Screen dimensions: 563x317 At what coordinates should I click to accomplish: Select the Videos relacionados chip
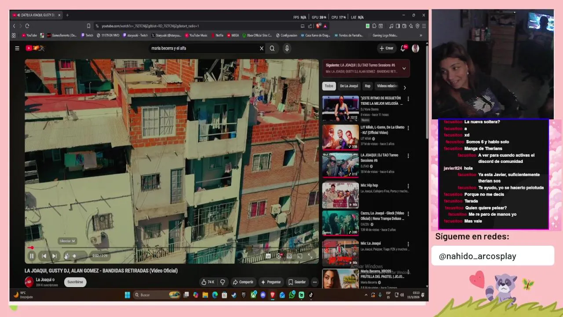(387, 86)
